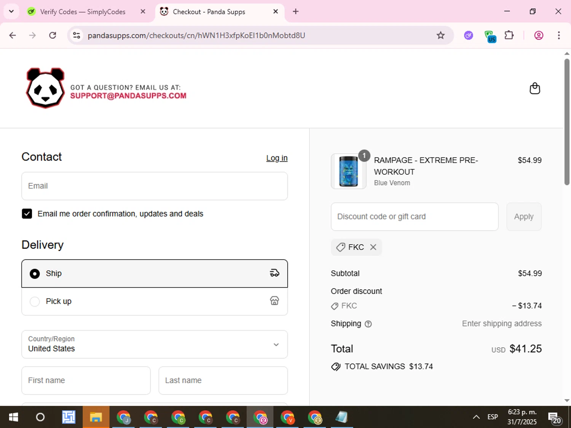571x428 pixels.
Task: Open the Chrome profile avatar icon
Action: [539, 35]
